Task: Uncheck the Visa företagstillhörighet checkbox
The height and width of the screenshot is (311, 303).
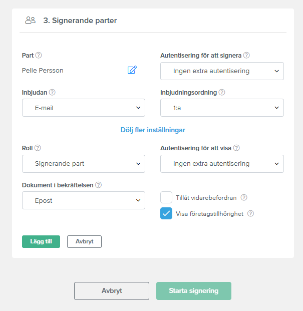Action: coord(166,213)
